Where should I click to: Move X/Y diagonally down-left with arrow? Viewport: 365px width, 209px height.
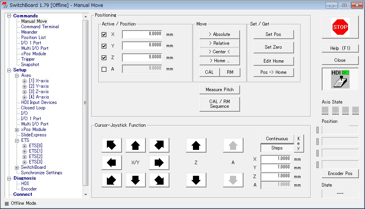[x=112, y=180]
